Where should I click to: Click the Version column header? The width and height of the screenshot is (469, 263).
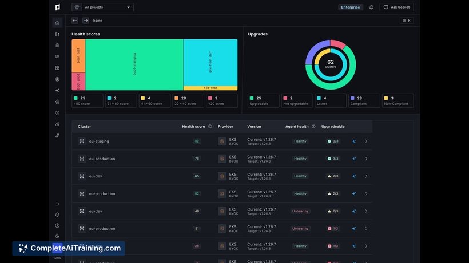click(x=254, y=127)
